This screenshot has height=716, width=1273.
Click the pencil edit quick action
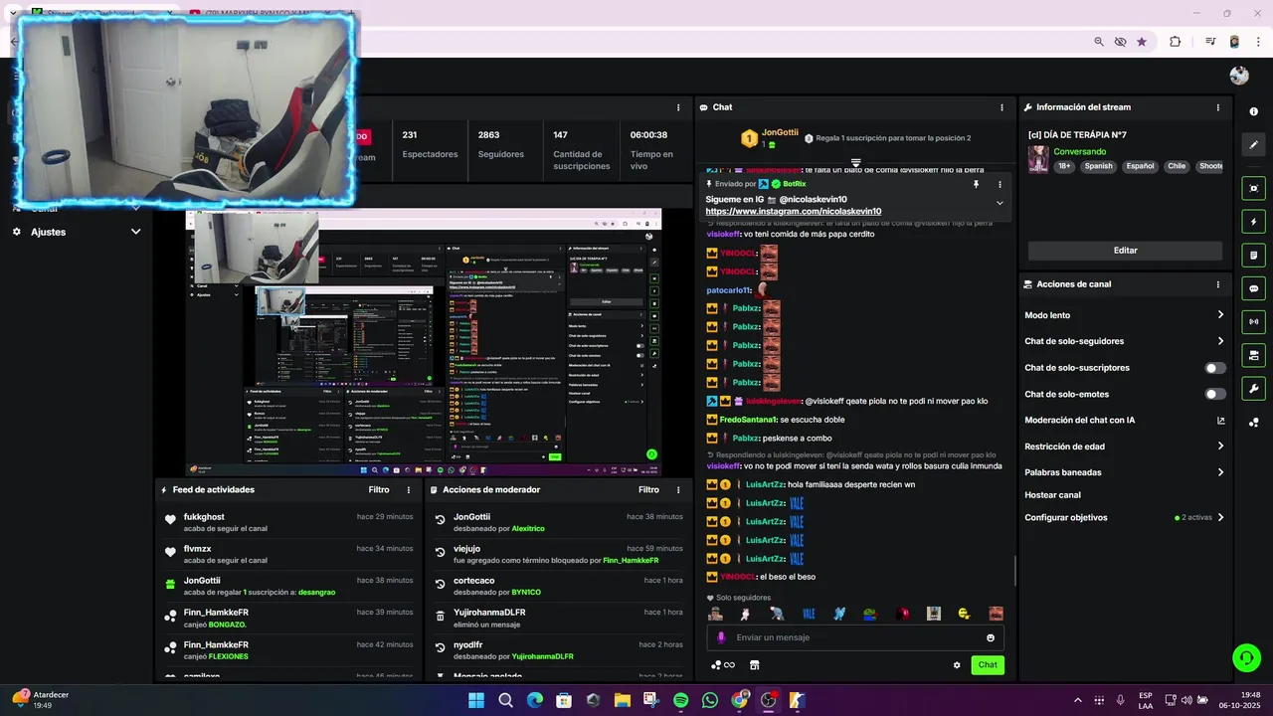pos(1253,144)
